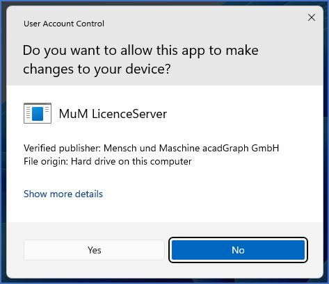Click the Verified publisher line
Viewport: 329px width, 284px height.
151,148
